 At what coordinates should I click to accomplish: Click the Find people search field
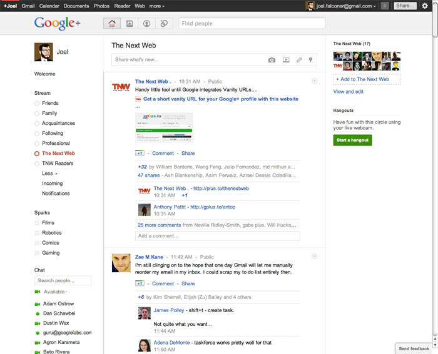pos(252,24)
